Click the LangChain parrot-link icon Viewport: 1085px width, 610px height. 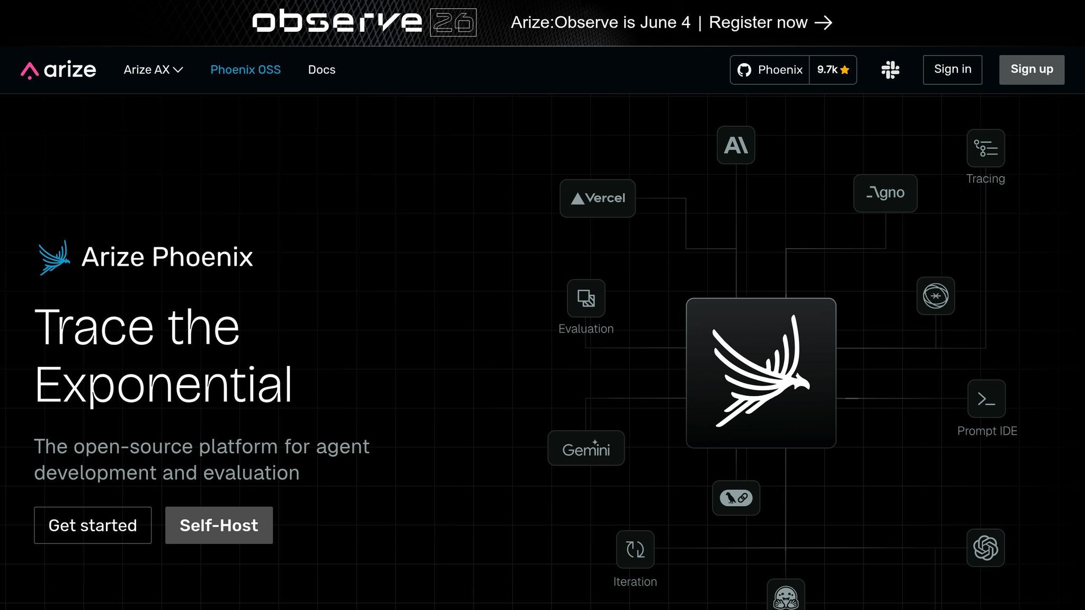coord(736,498)
